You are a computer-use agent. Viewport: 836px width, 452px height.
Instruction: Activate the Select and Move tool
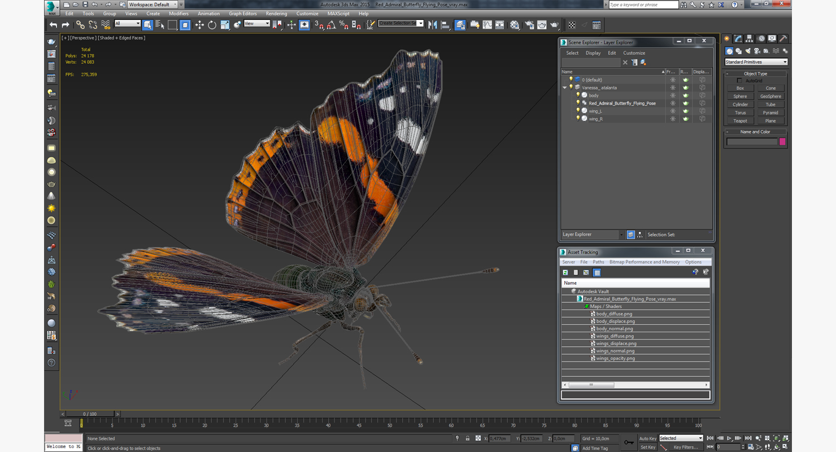pos(199,25)
